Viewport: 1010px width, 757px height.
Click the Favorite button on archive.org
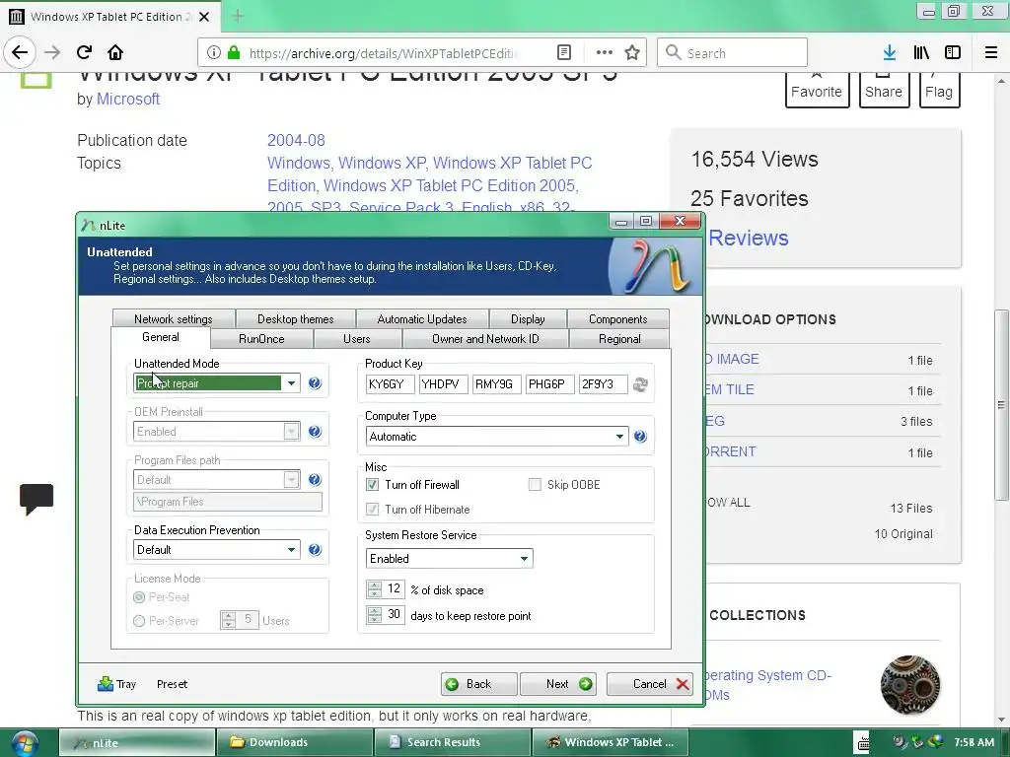817,89
